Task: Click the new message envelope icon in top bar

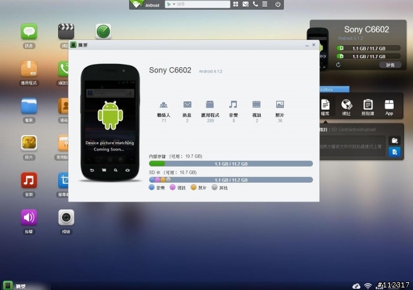Action: pyautogui.click(x=245, y=4)
